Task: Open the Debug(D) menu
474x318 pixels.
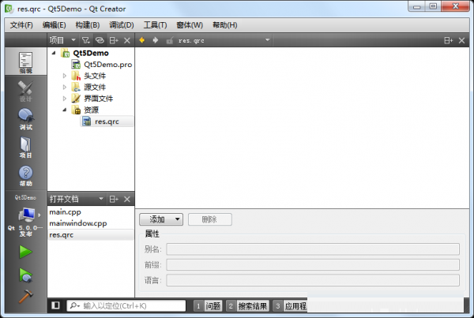Action: 122,24
